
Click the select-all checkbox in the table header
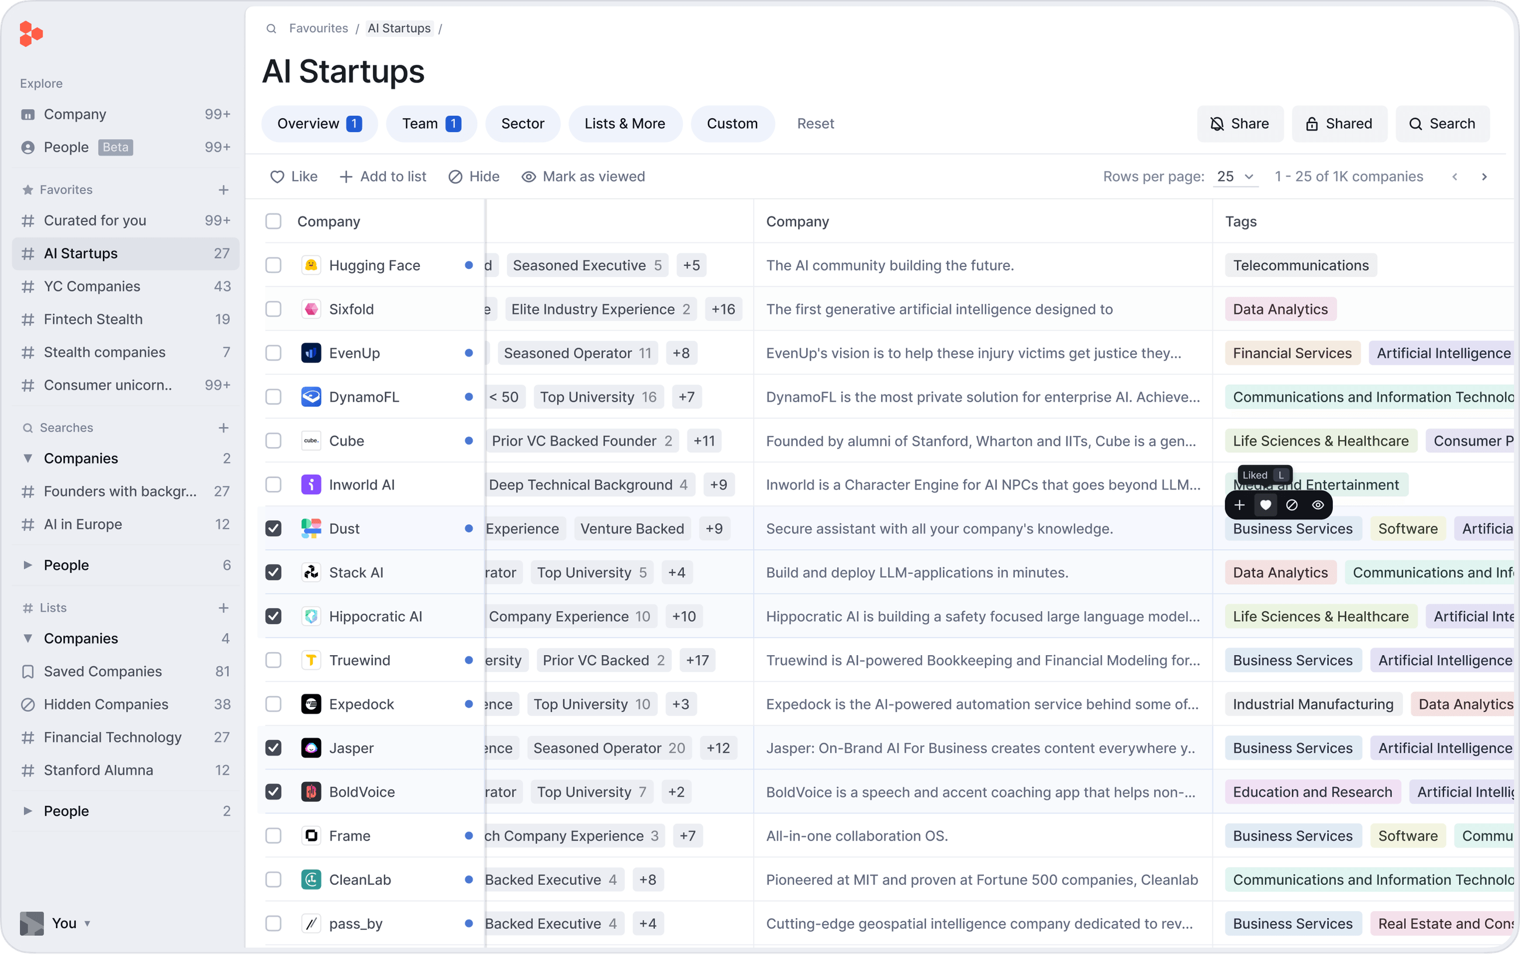[x=274, y=221]
